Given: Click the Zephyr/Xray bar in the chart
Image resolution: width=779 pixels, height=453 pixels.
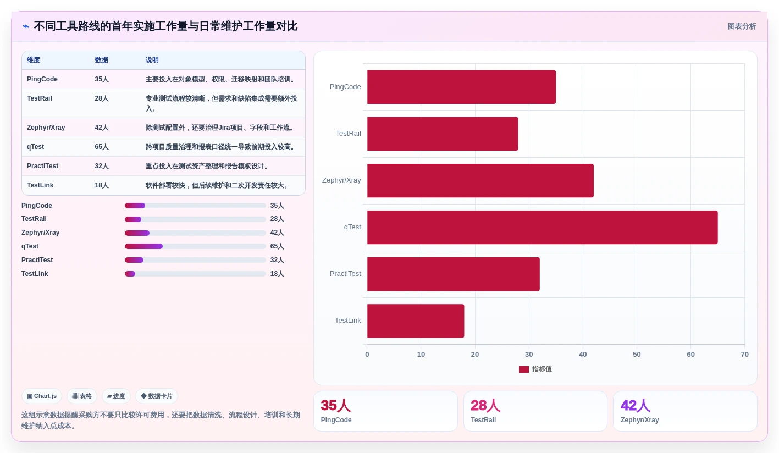Looking at the screenshot, I should coord(480,180).
